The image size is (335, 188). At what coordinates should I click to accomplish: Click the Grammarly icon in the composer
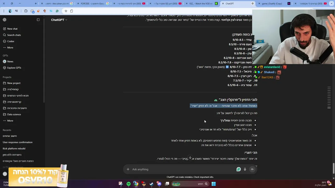238,169
